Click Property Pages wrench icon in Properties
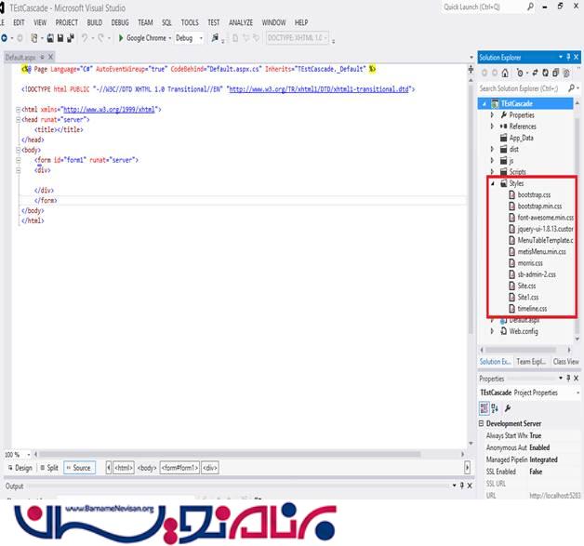Image resolution: width=584 pixels, height=546 pixels. 507,407
